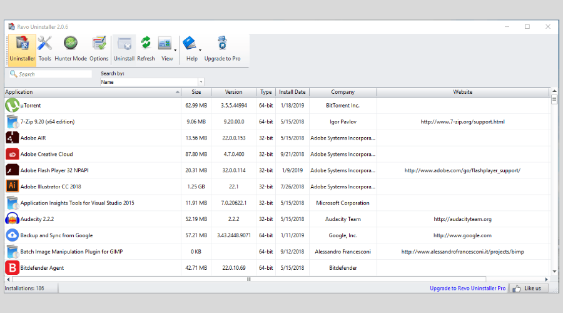Click the Adobe flashplayer_support URL
The height and width of the screenshot is (313, 563).
pos(462,170)
